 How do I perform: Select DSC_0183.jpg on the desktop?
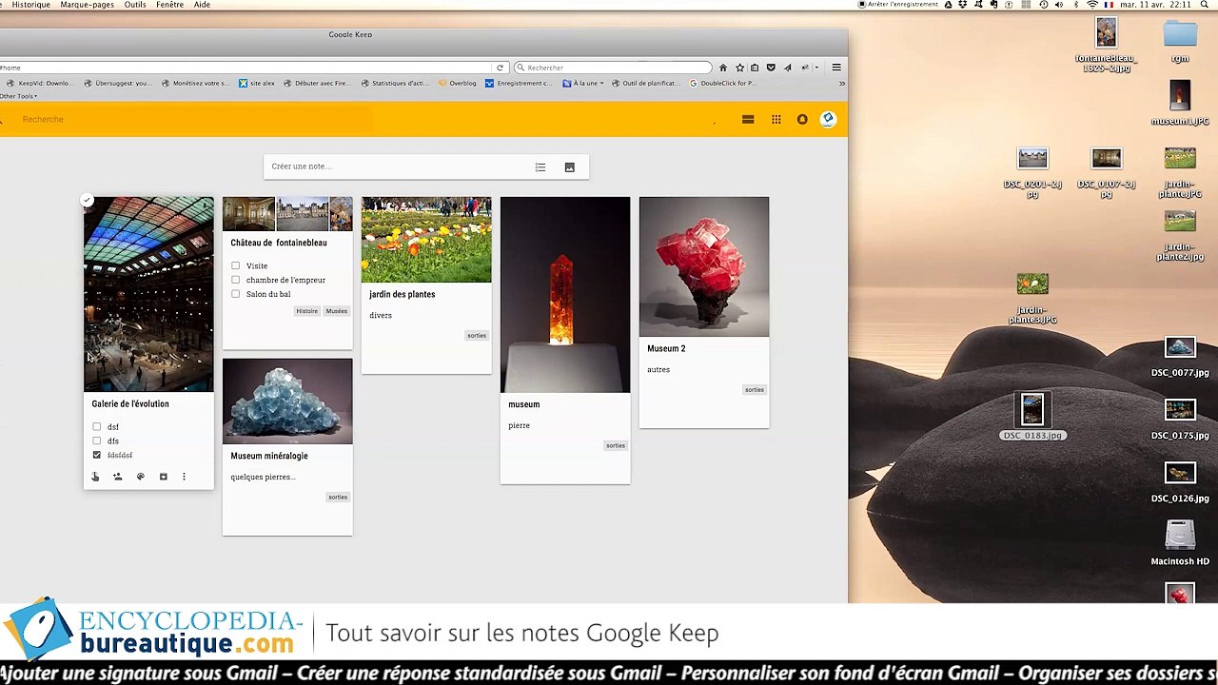pyautogui.click(x=1032, y=417)
